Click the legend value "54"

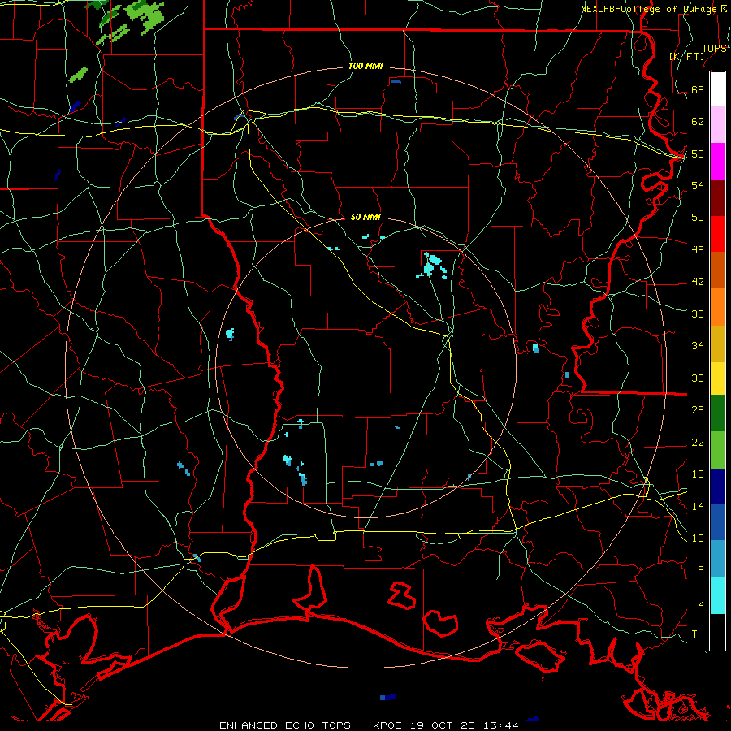[698, 185]
